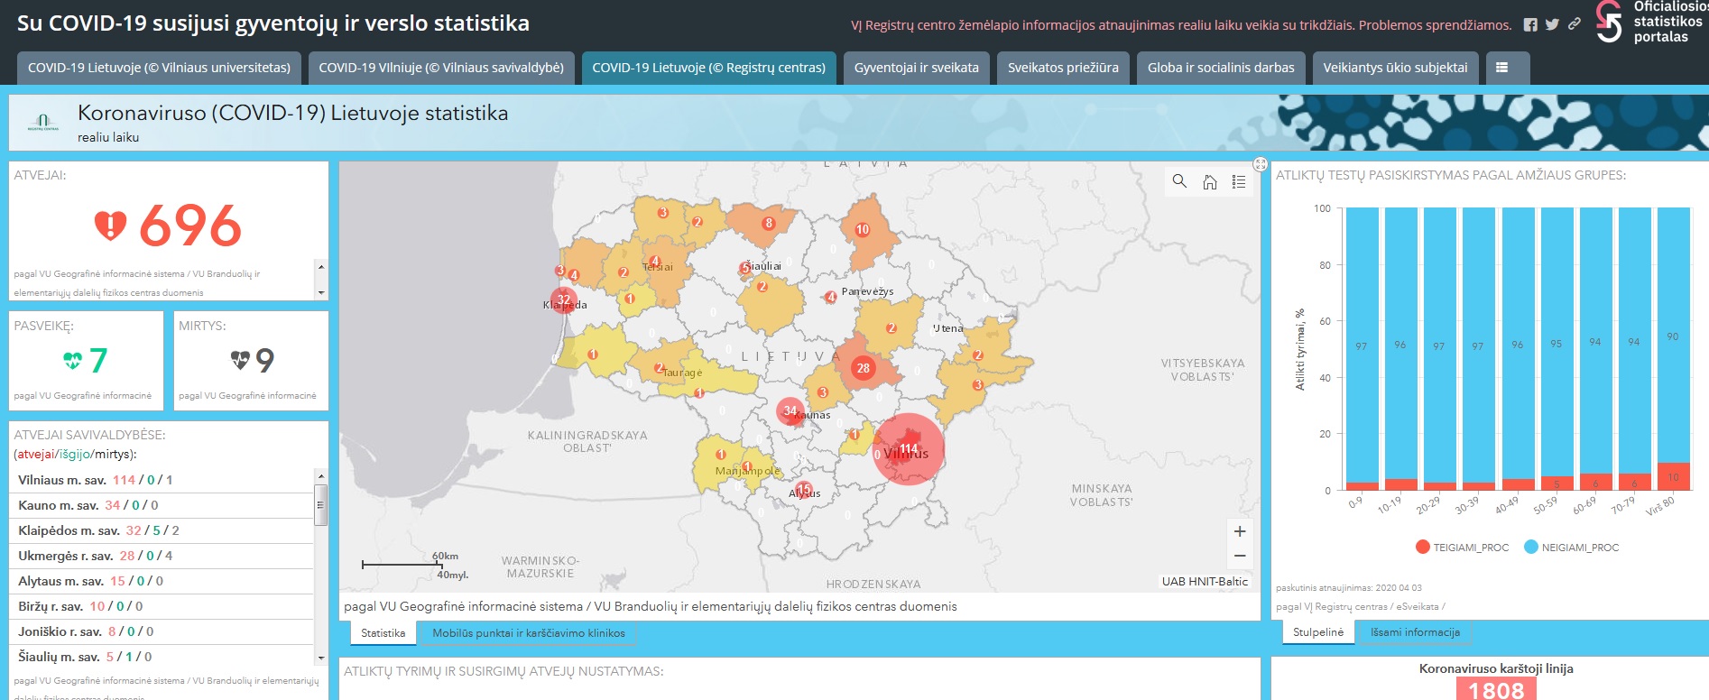Collapse ATVEJAI source text up arrow

coord(321,267)
